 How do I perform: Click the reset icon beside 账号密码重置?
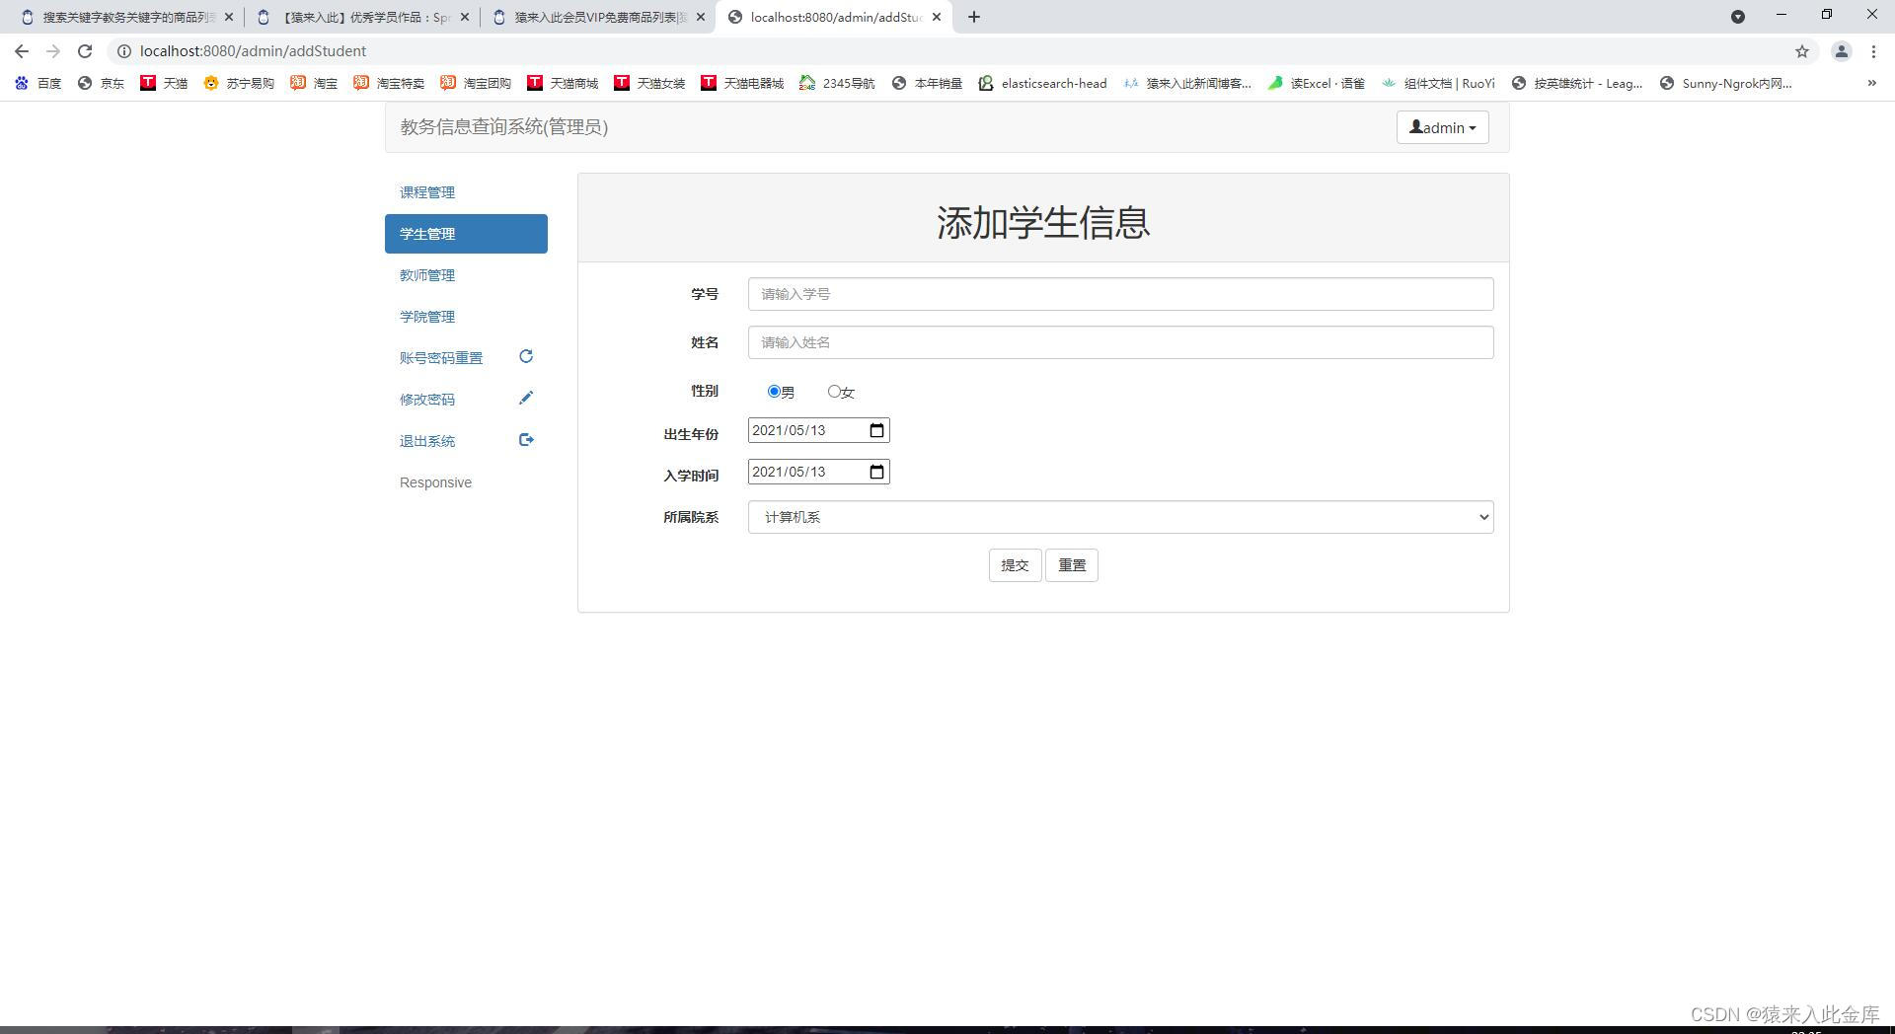[x=526, y=356]
